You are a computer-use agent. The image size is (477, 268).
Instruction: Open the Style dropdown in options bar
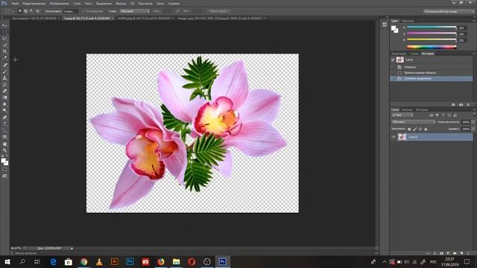click(x=134, y=11)
